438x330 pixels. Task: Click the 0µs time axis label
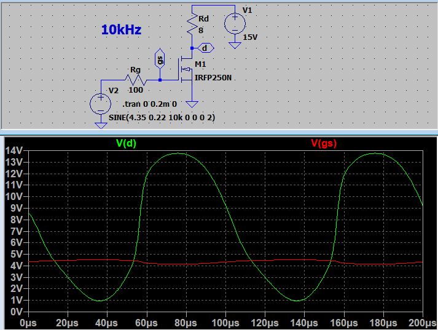coord(28,323)
